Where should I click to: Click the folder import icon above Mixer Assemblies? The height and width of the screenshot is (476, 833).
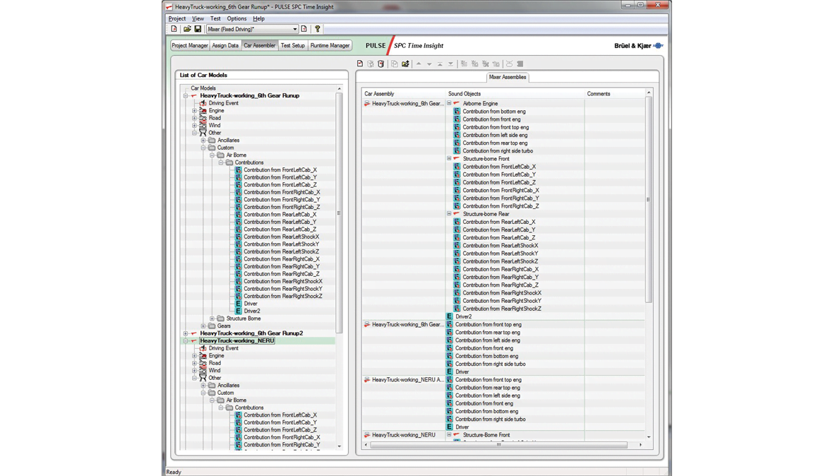pos(405,64)
